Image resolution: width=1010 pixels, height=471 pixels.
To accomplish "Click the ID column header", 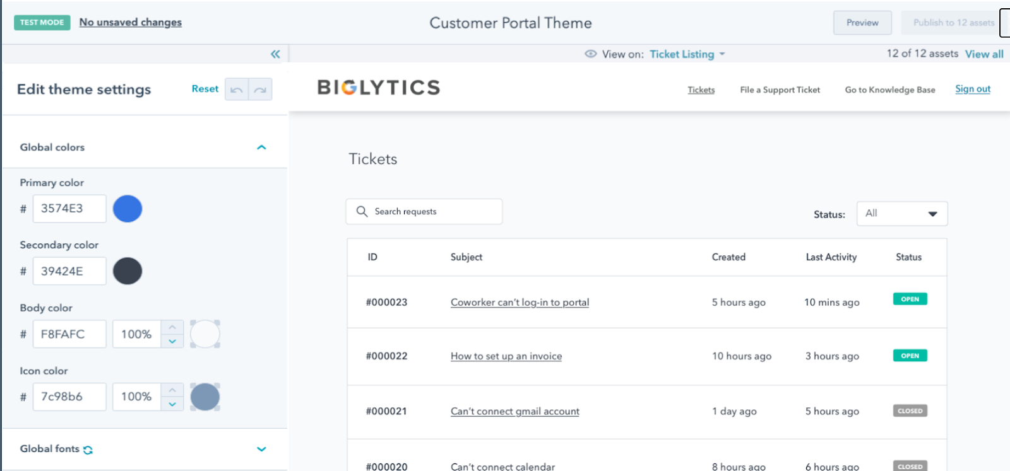I will (x=372, y=257).
